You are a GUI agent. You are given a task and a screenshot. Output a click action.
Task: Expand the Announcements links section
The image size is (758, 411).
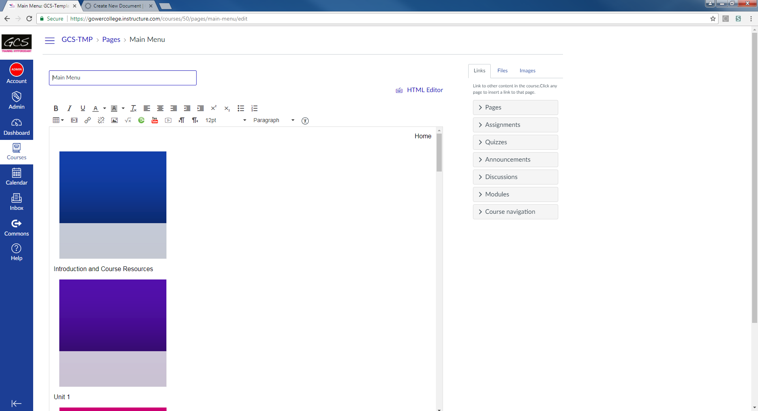pyautogui.click(x=516, y=160)
